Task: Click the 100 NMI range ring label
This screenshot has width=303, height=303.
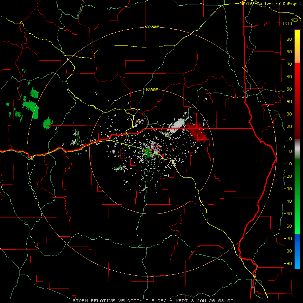Action: pos(151,27)
